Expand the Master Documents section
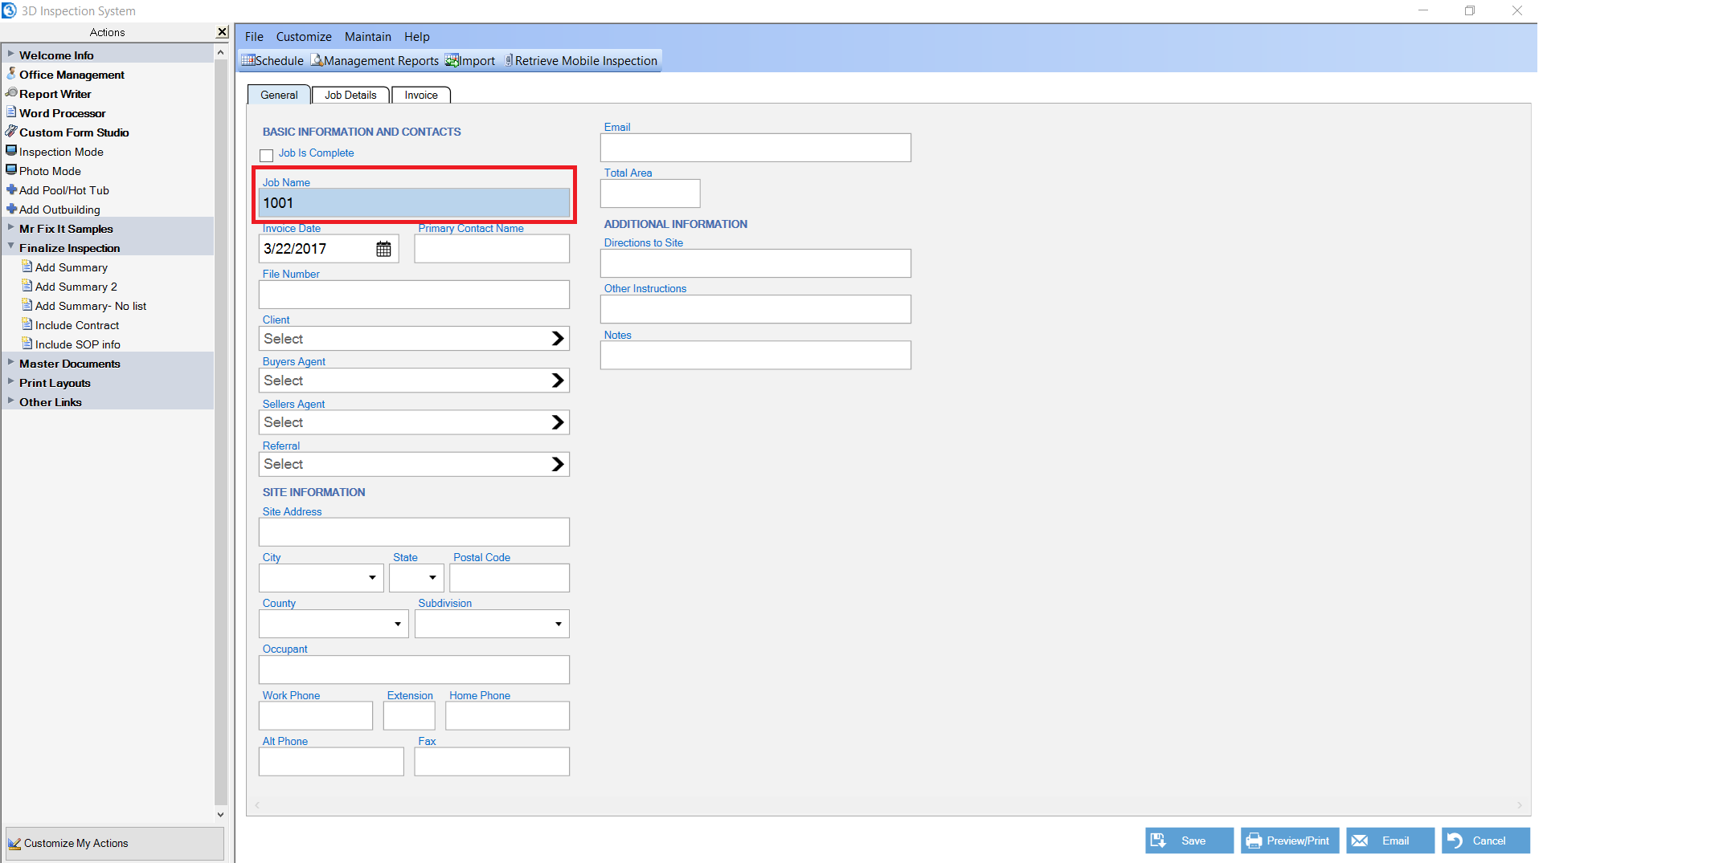The height and width of the screenshot is (863, 1723). [x=10, y=363]
